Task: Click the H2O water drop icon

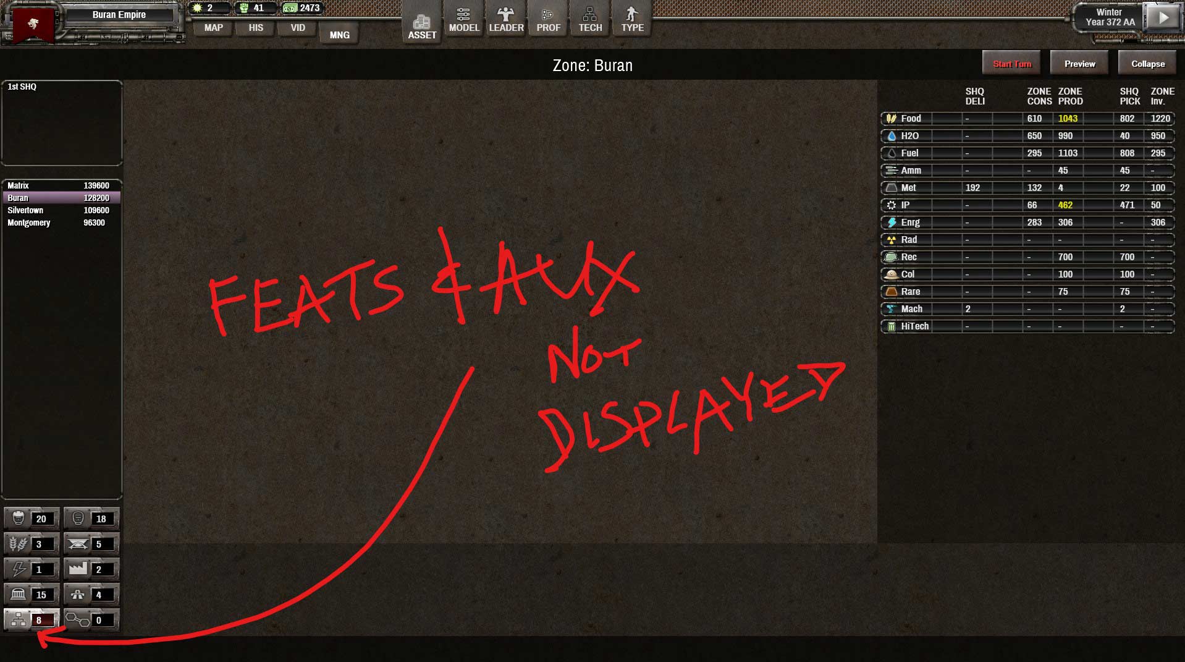Action: 891,135
